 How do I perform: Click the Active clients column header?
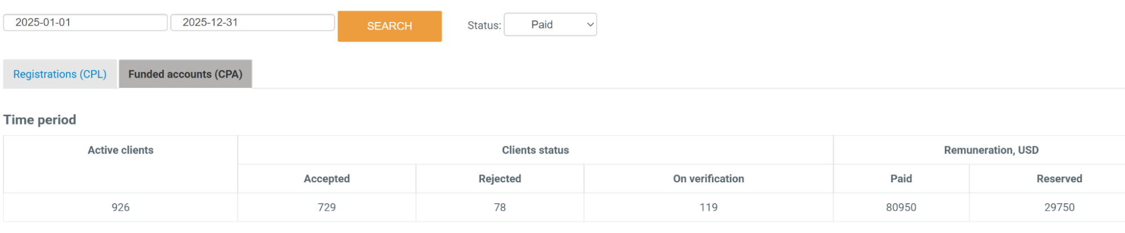pos(120,150)
